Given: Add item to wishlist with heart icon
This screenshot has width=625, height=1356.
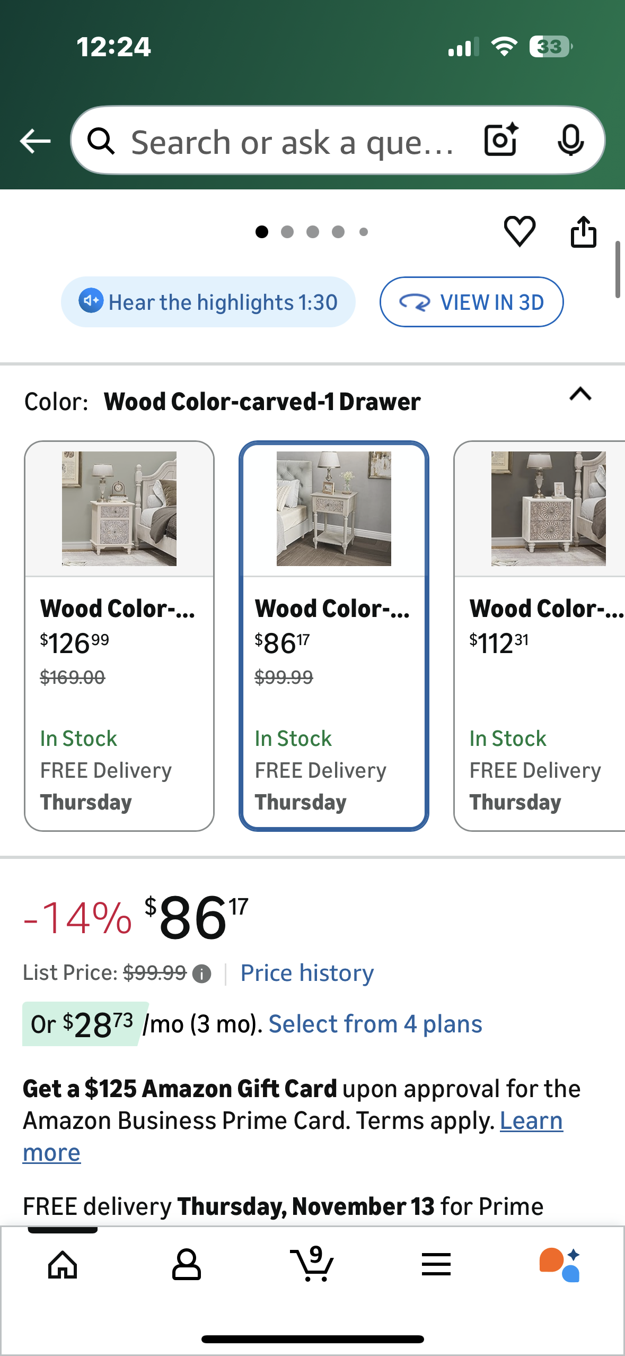Looking at the screenshot, I should [x=520, y=231].
